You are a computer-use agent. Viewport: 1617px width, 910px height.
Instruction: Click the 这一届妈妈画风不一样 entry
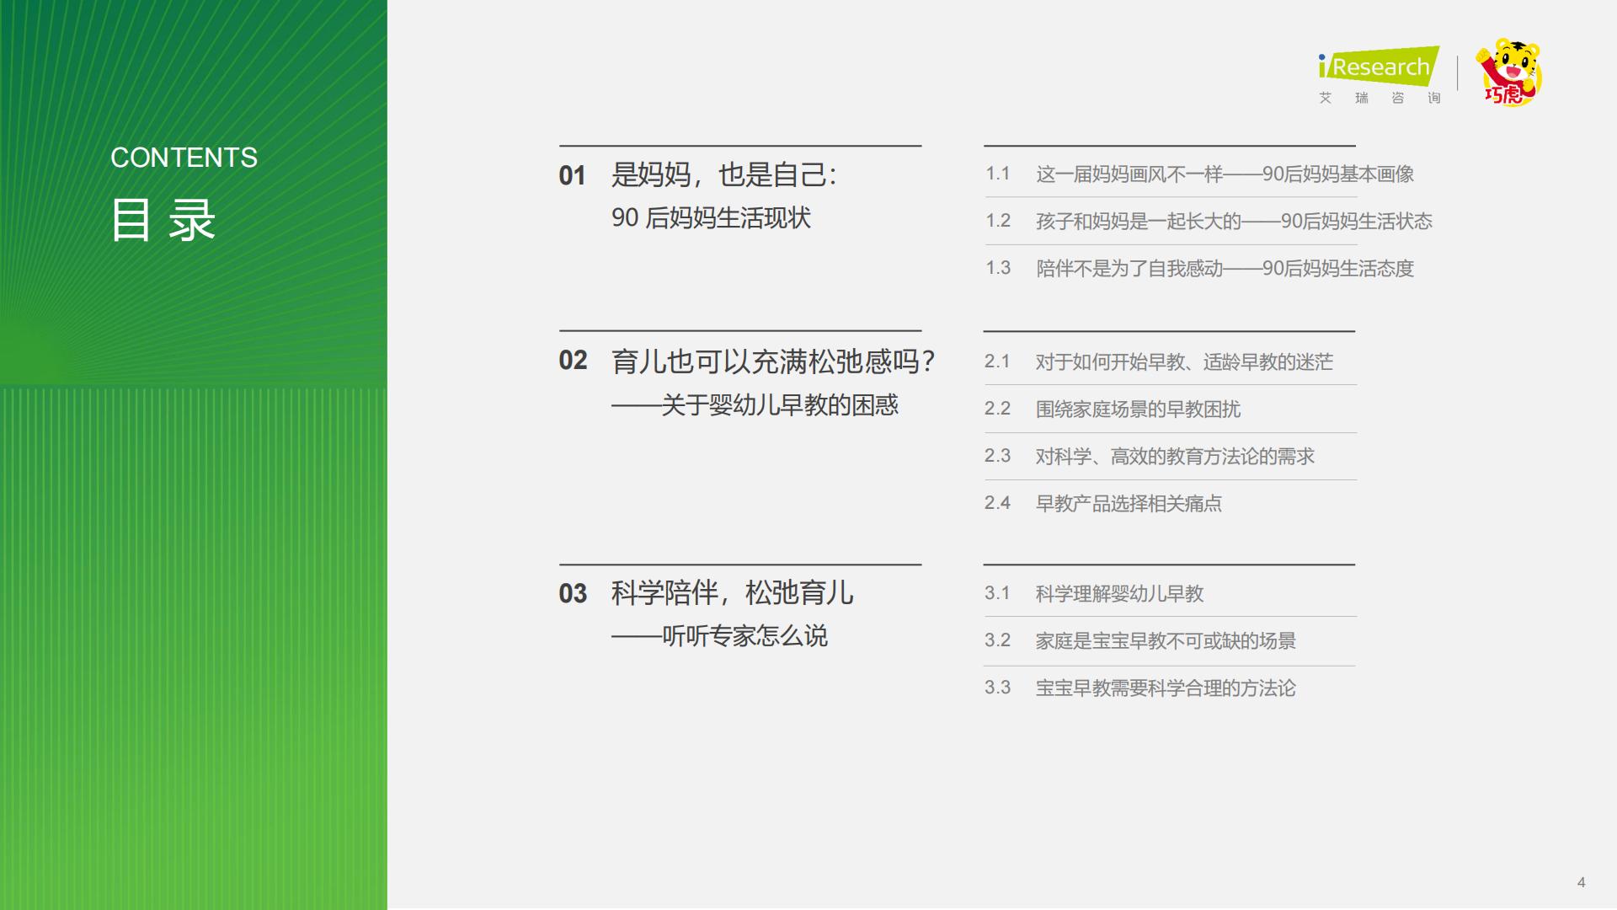coord(1225,174)
